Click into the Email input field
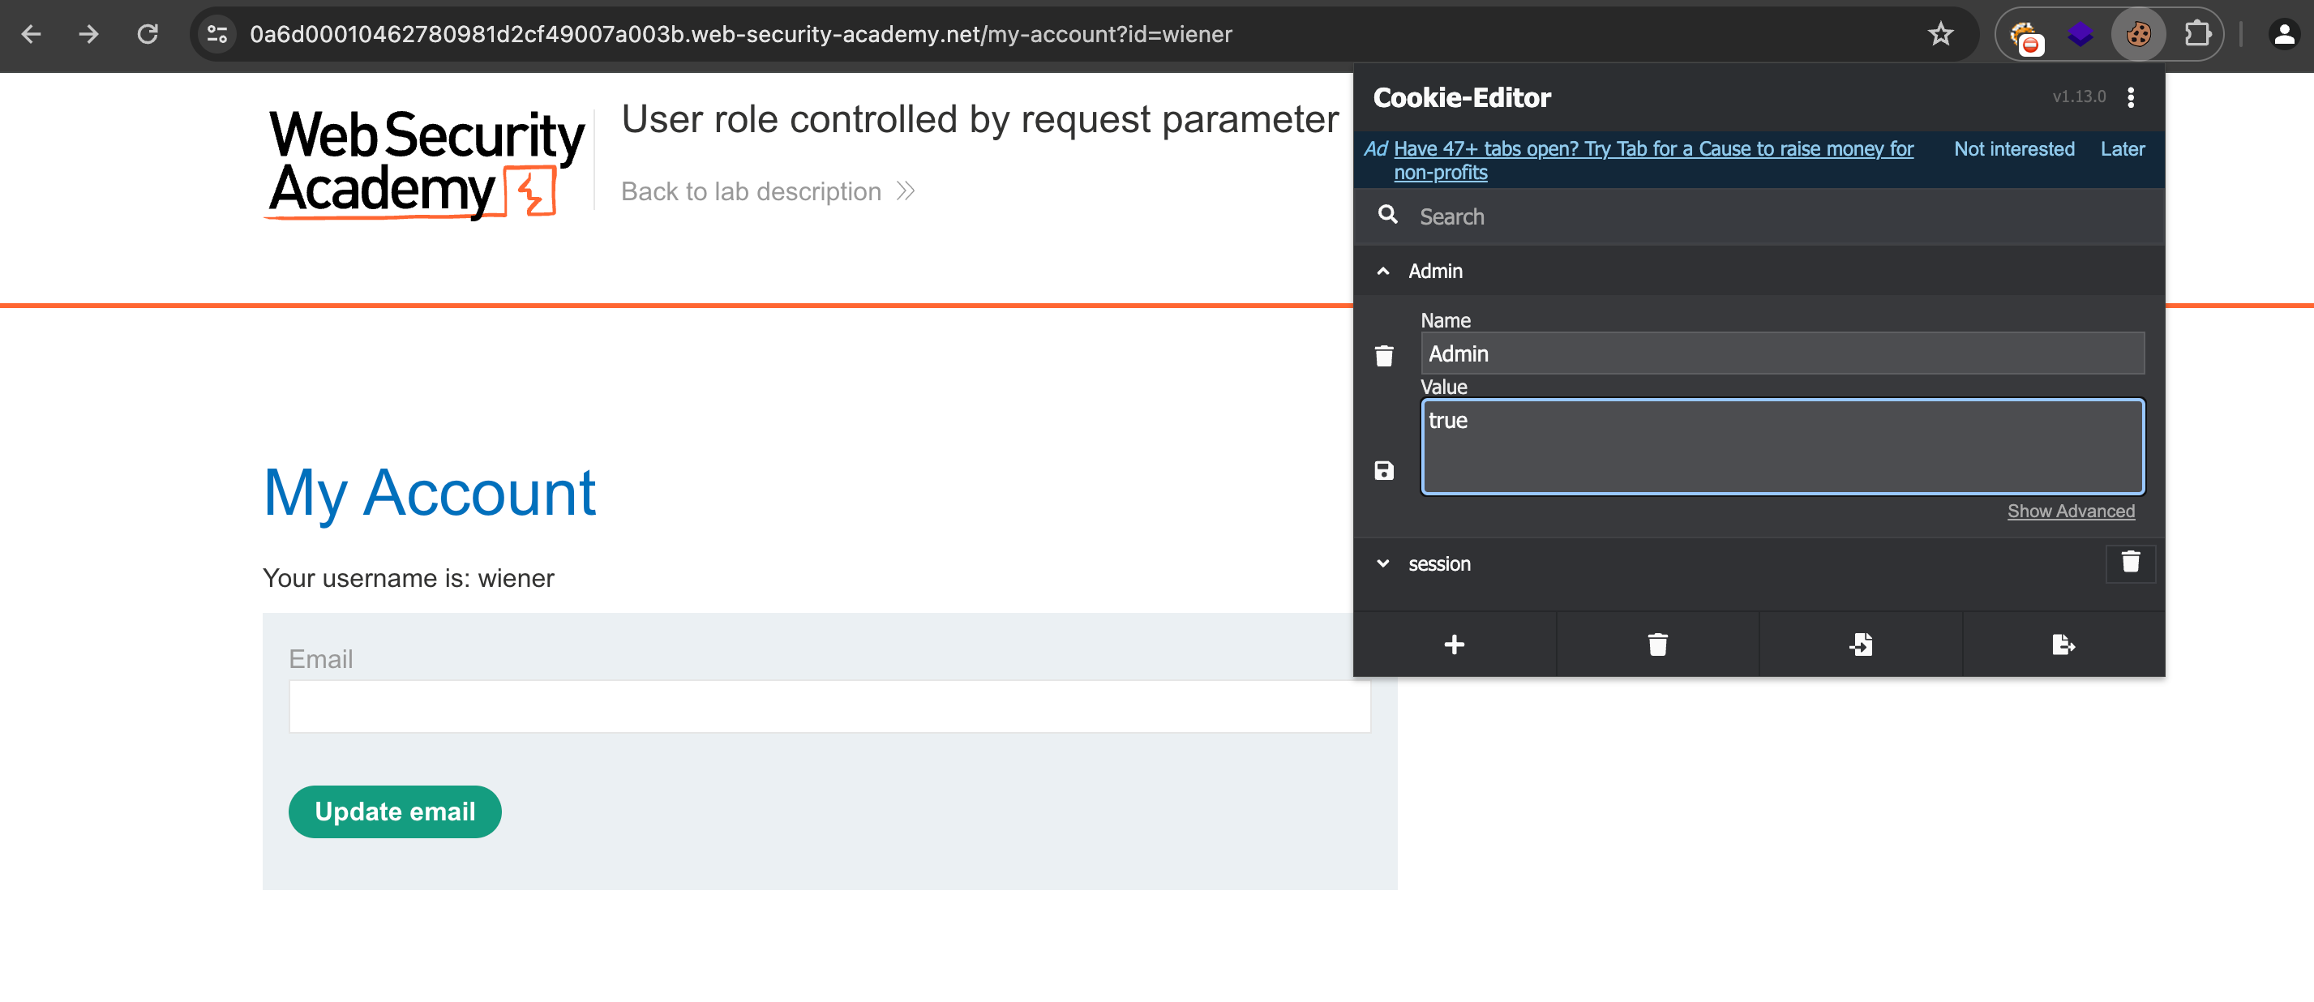Screen dimensions: 2314x1002 pos(829,707)
